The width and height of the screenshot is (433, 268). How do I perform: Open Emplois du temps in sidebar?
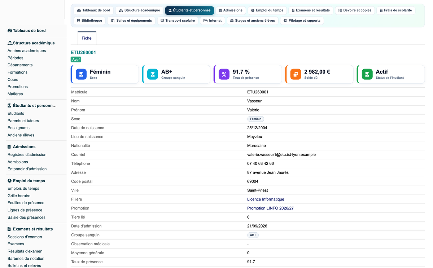click(23, 189)
